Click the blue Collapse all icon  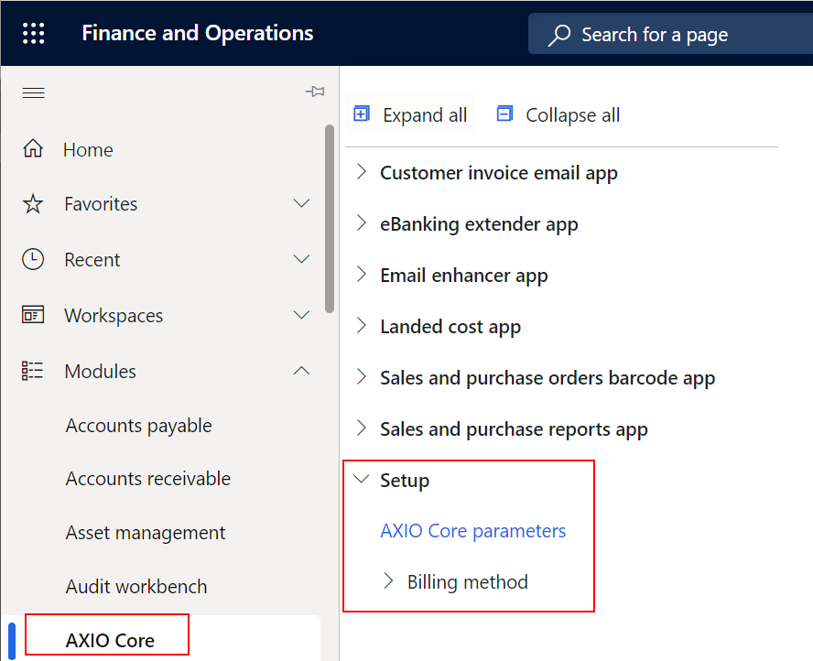coord(504,114)
